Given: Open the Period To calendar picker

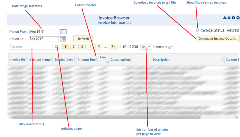Looking at the screenshot, I should [63, 39].
